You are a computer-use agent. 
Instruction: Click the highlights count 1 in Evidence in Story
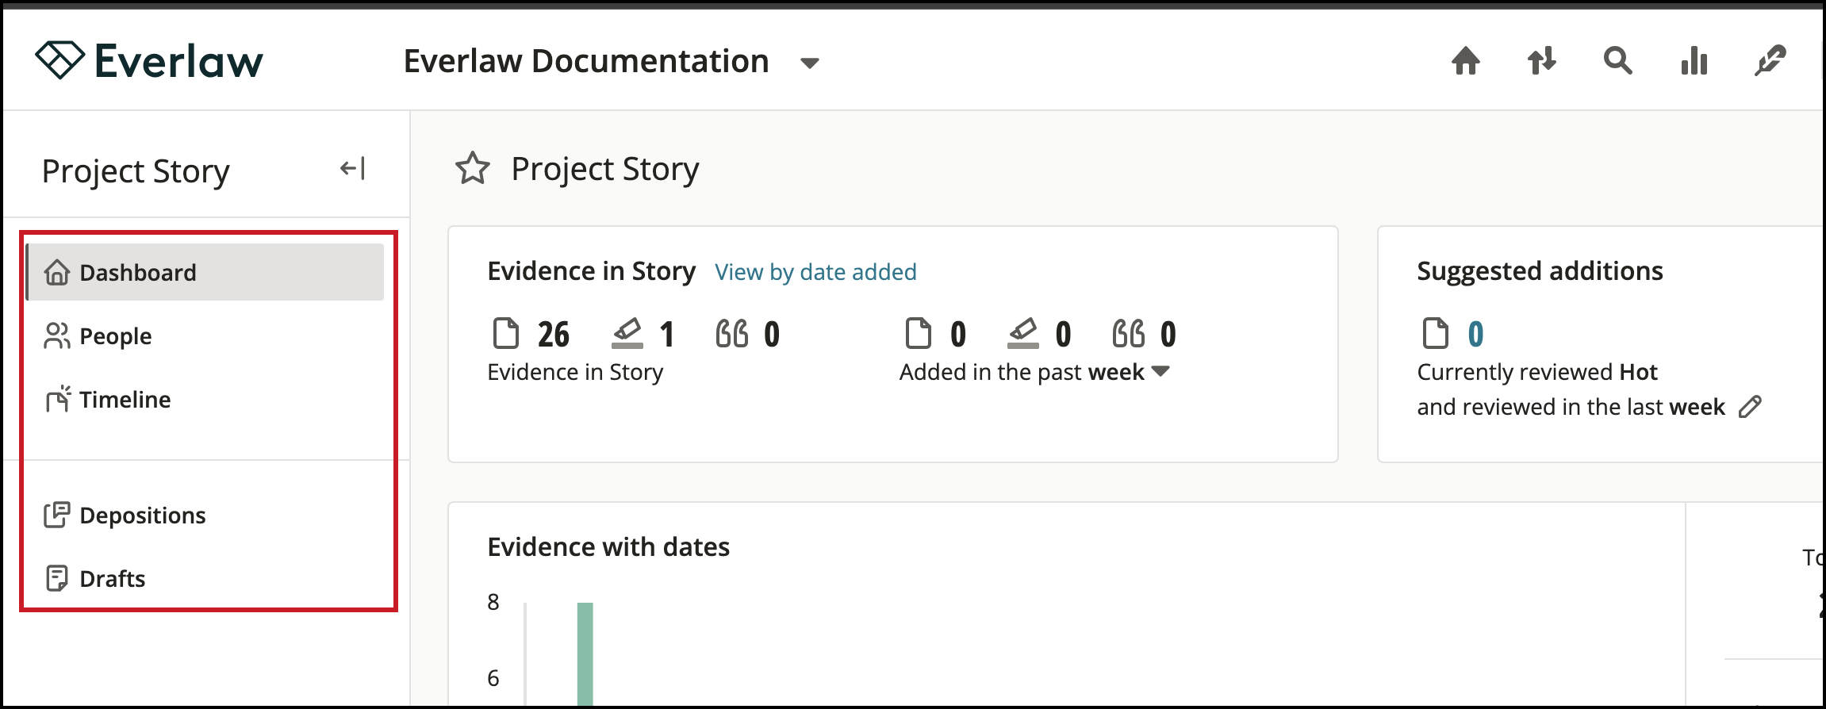point(667,334)
